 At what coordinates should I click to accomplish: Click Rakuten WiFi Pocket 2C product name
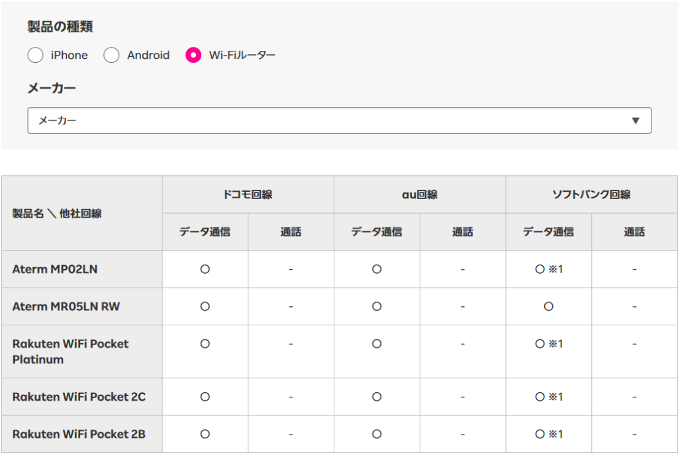click(79, 396)
